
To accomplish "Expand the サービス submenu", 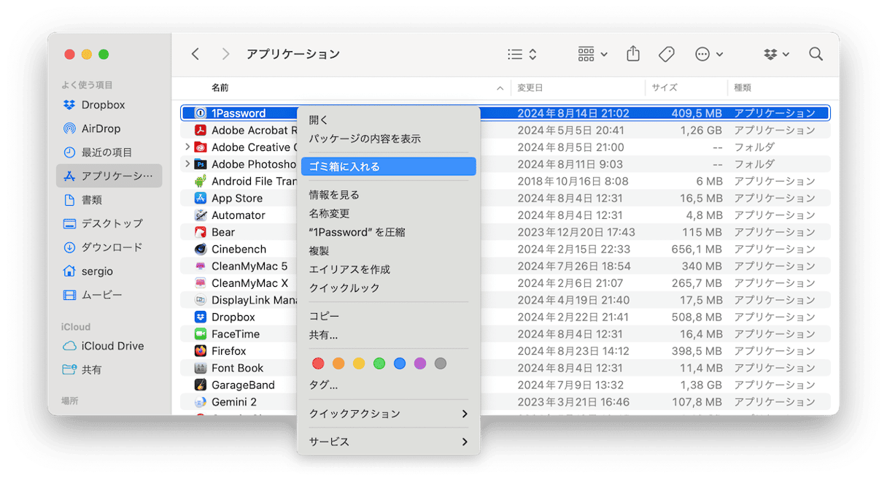I will click(x=389, y=442).
